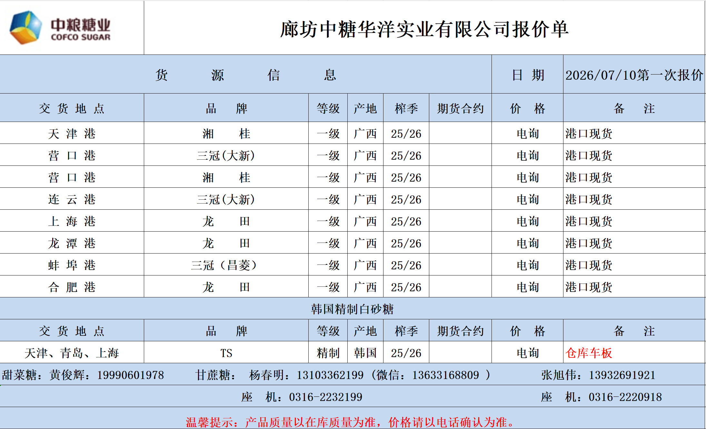
Task: Click the 蚌埠港 delivery location cell
Action: [72, 265]
